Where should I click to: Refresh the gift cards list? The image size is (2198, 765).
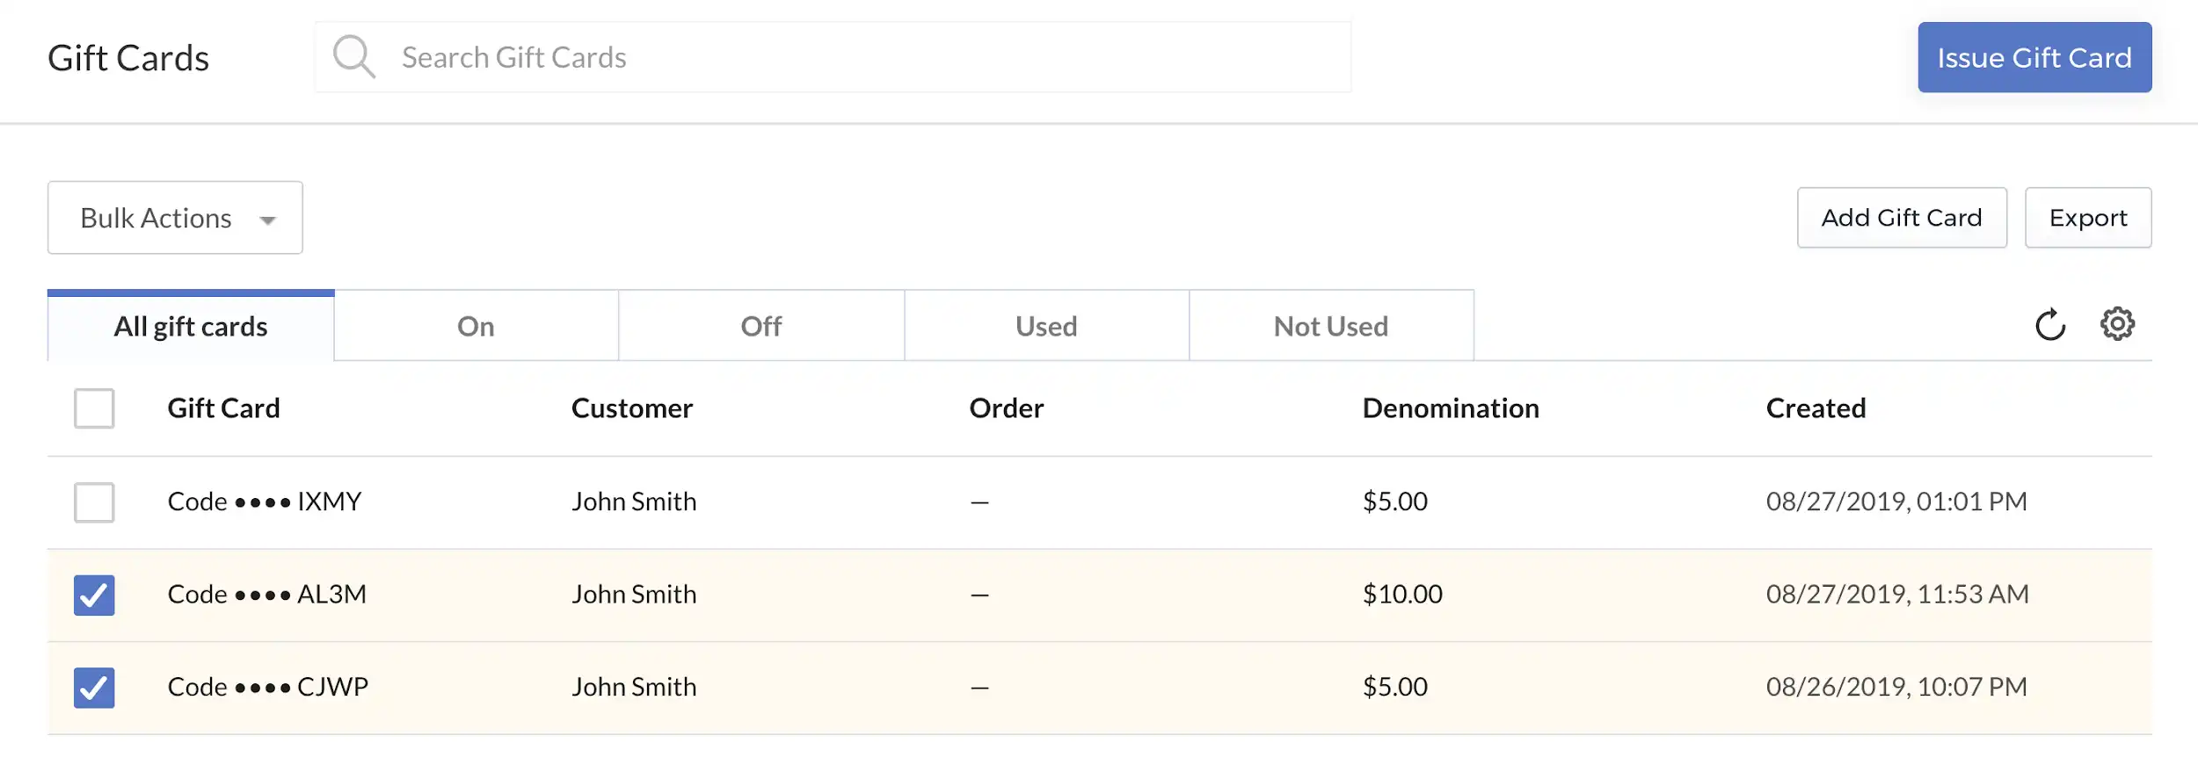click(x=2050, y=325)
